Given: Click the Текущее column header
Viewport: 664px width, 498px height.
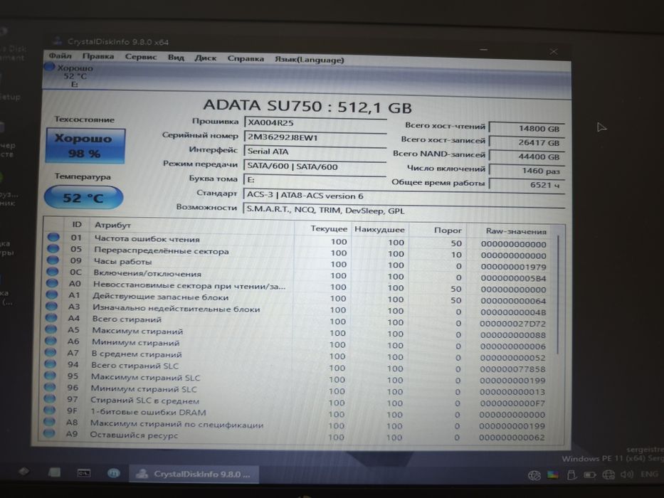Looking at the screenshot, I should pyautogui.click(x=322, y=228).
